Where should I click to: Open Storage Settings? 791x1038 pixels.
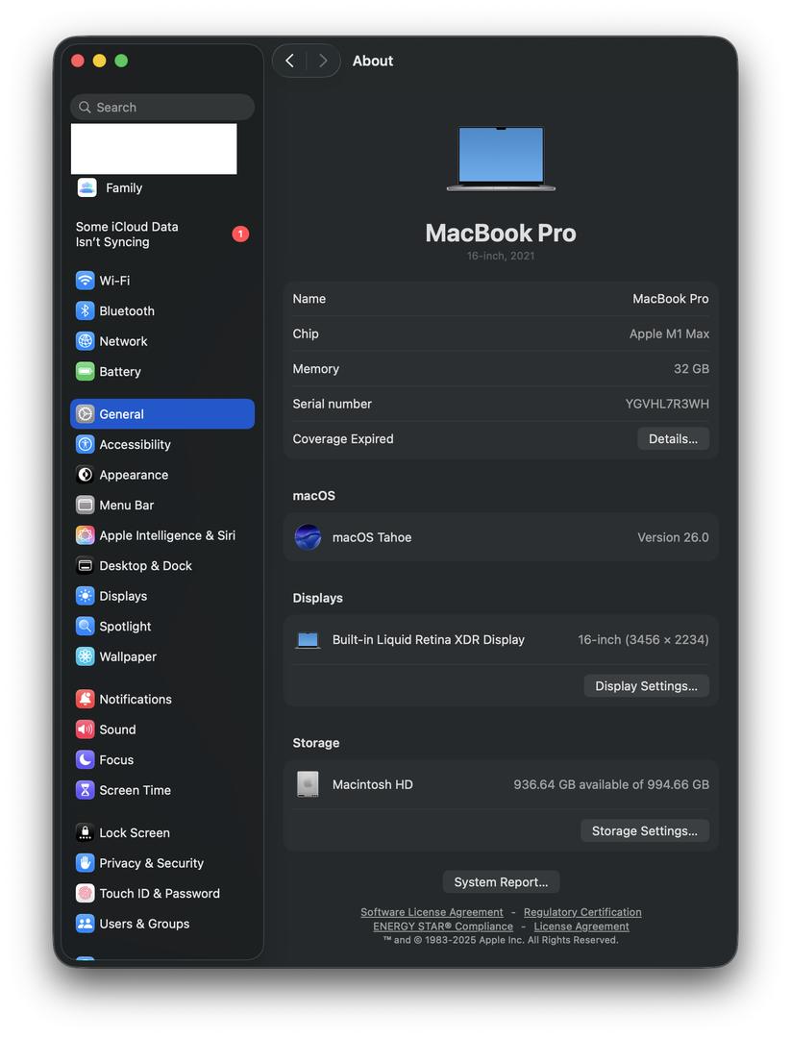click(x=645, y=831)
